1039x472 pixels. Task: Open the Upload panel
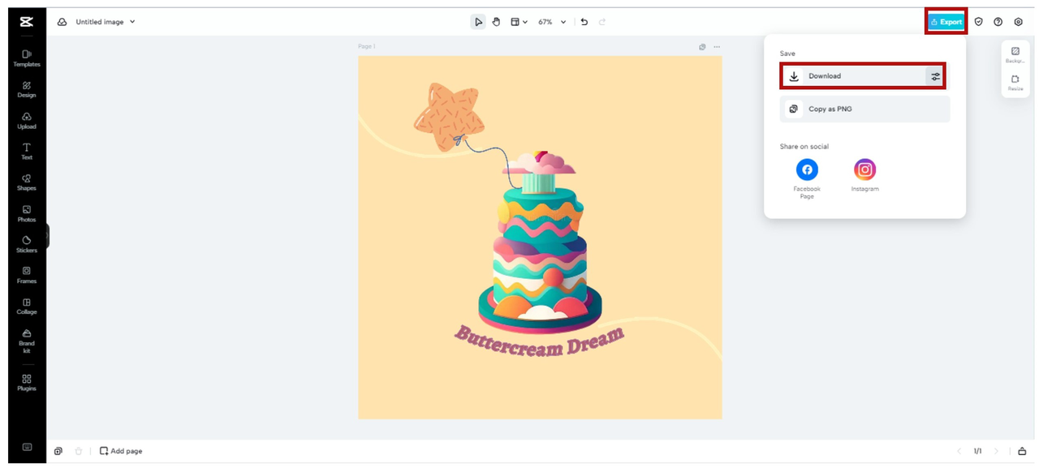tap(27, 120)
